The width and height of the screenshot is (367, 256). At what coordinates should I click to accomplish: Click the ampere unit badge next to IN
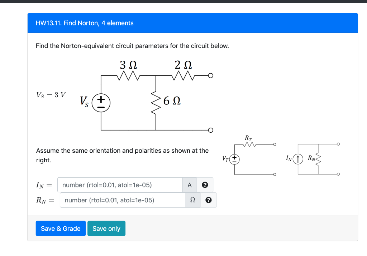pyautogui.click(x=190, y=185)
